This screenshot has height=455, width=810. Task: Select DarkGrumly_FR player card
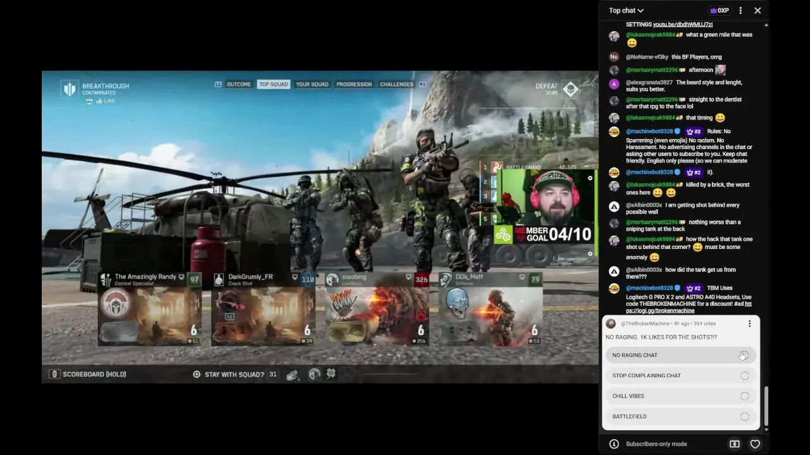pos(263,309)
